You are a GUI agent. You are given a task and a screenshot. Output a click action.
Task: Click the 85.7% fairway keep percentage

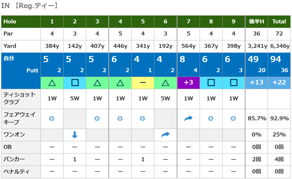256,119
